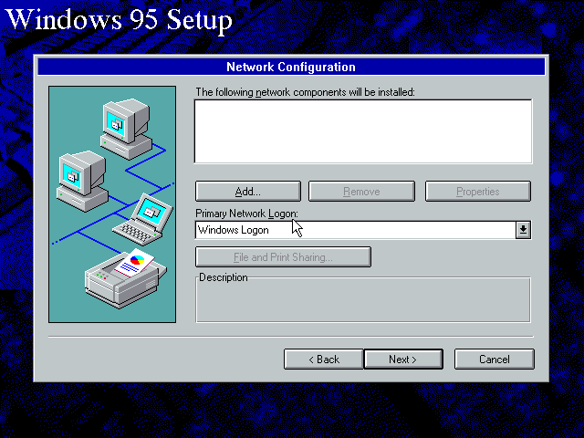The width and height of the screenshot is (584, 438).
Task: Click inside the network components list box
Action: click(363, 131)
